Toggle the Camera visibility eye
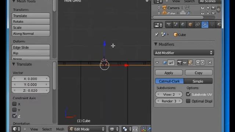 [x=202, y=8]
